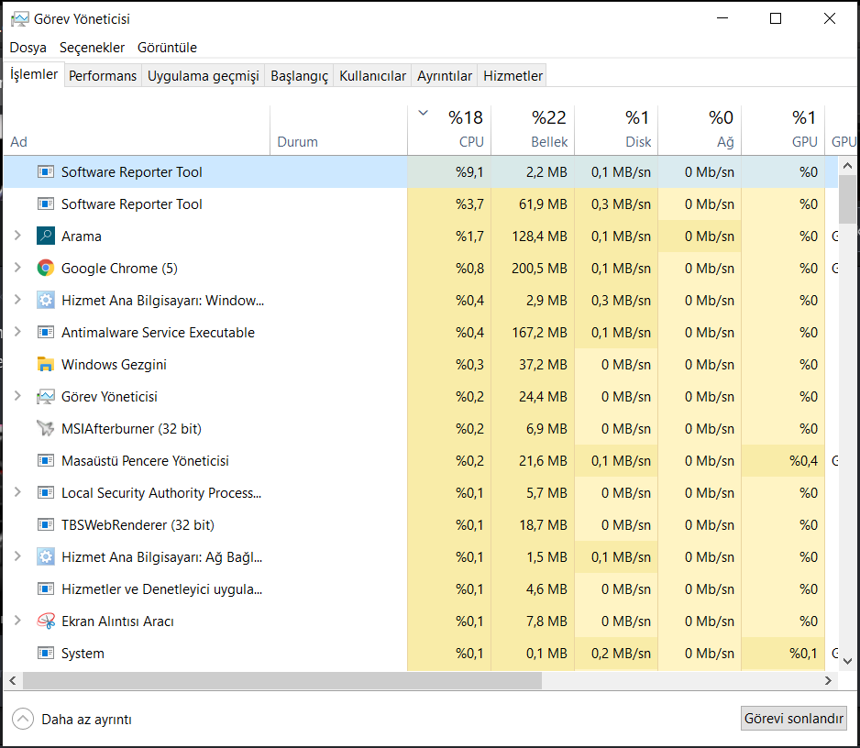Viewport: 860px width, 748px height.
Task: Click the Task Manager title bar icon
Action: pos(20,19)
